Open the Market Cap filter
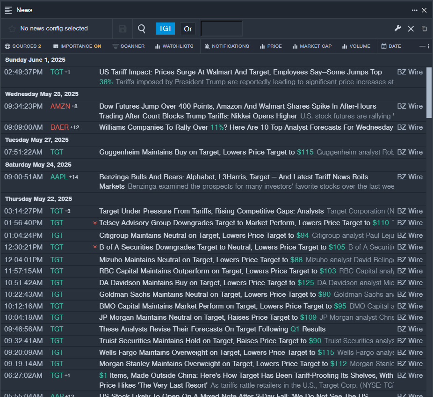433x397 pixels. tap(312, 46)
